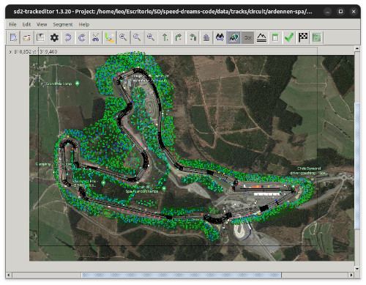Click the horizontal scrollbar left arrow
This screenshot has width=366, height=285.
tap(9, 275)
